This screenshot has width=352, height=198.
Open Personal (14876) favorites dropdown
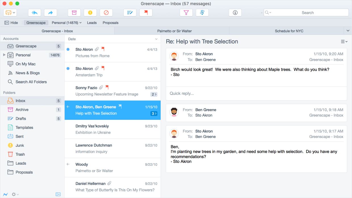(x=66, y=23)
